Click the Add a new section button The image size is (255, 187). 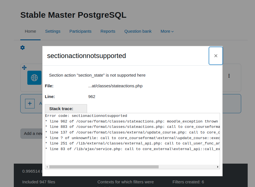click(x=31, y=133)
